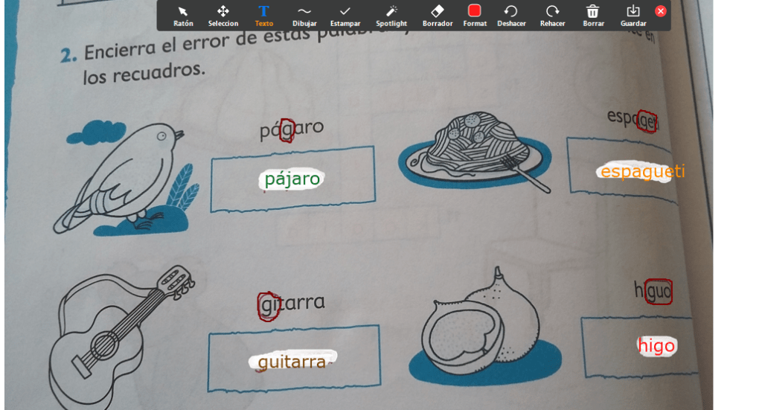This screenshot has width=762, height=410.
Task: Activate the Texto text tool
Action: point(263,16)
